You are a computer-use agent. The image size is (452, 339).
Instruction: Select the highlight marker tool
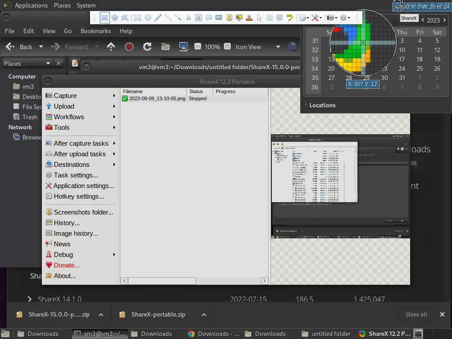coord(290,18)
